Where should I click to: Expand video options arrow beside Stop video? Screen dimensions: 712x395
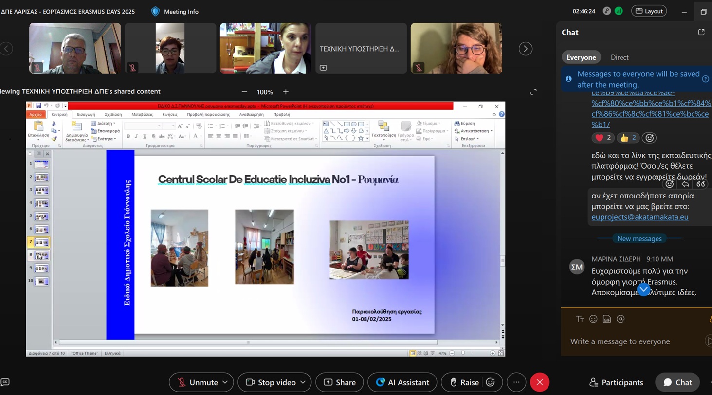pos(303,382)
